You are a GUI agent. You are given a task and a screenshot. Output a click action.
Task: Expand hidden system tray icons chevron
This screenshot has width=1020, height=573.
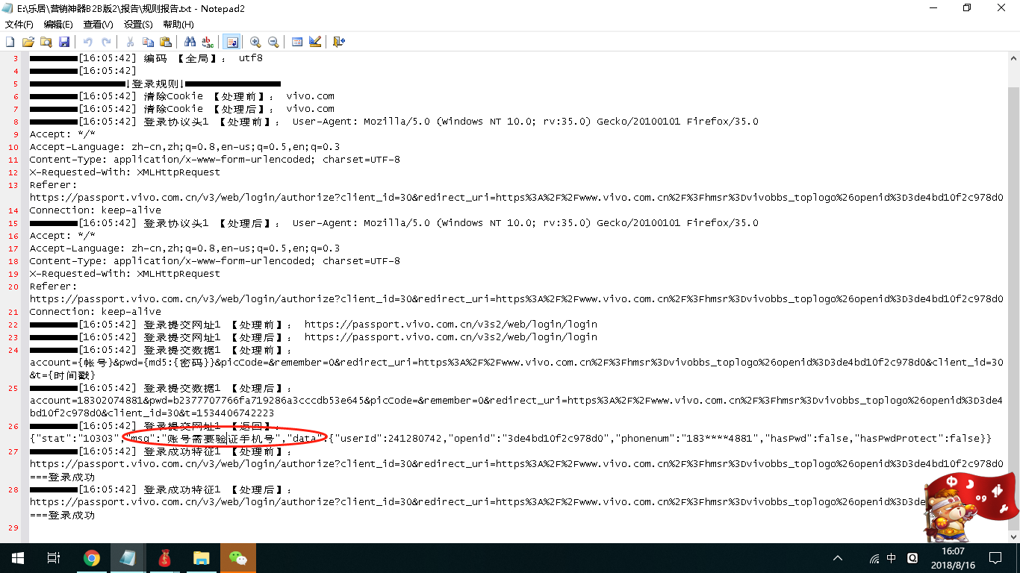coord(838,558)
